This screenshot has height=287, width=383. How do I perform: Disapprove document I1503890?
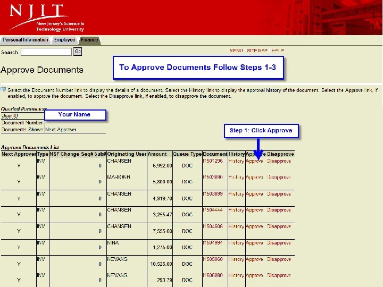279,178
